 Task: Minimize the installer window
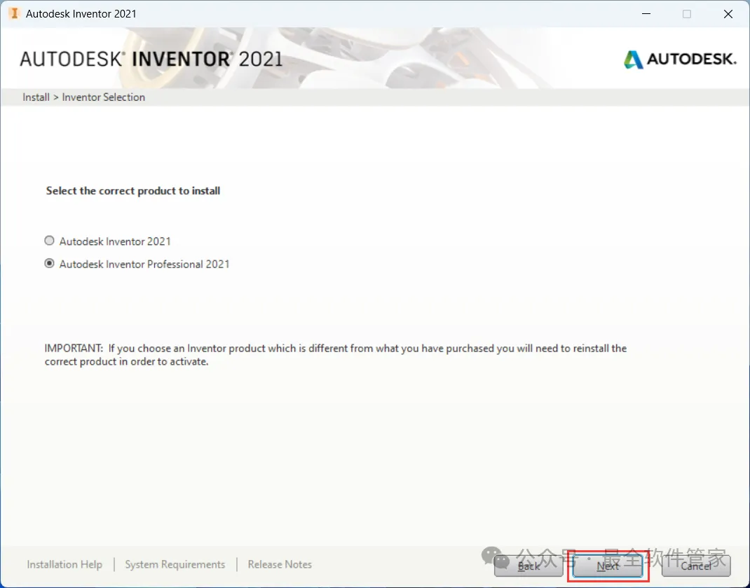click(646, 14)
